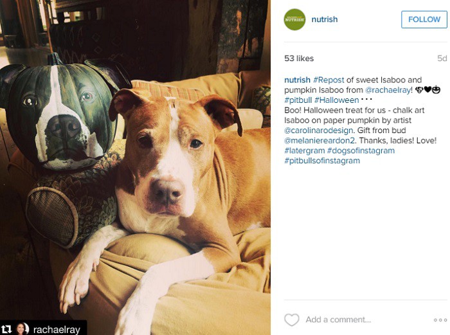Click the #pitbull hashtag
Image resolution: width=450 pixels, height=335 pixels.
(x=298, y=100)
